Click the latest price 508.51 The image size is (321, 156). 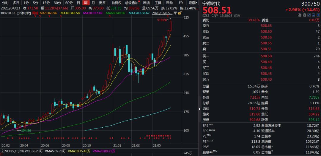217,10
